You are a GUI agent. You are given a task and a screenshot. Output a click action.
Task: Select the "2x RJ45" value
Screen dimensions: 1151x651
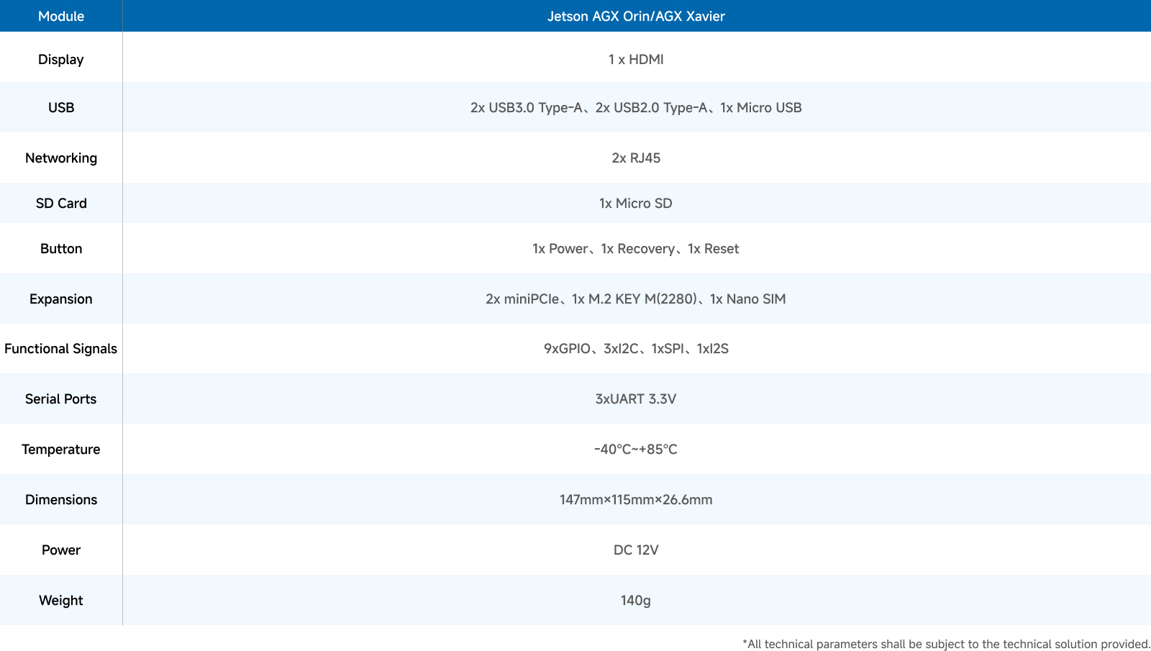click(636, 158)
